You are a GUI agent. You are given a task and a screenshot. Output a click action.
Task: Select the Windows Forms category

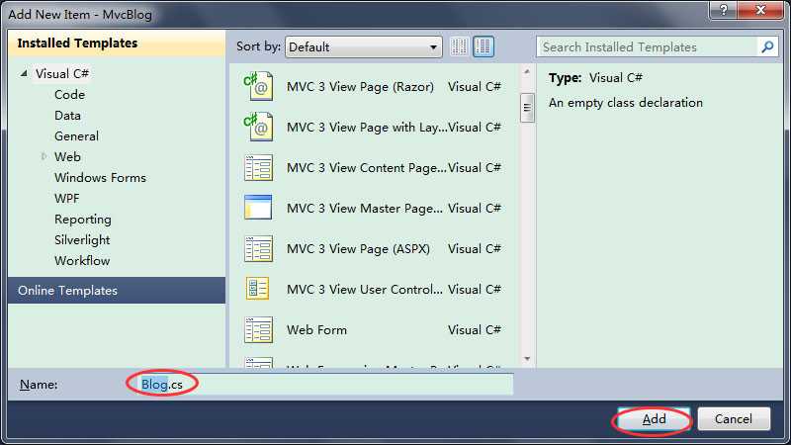101,178
